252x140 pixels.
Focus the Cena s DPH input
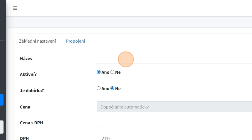click(174, 123)
